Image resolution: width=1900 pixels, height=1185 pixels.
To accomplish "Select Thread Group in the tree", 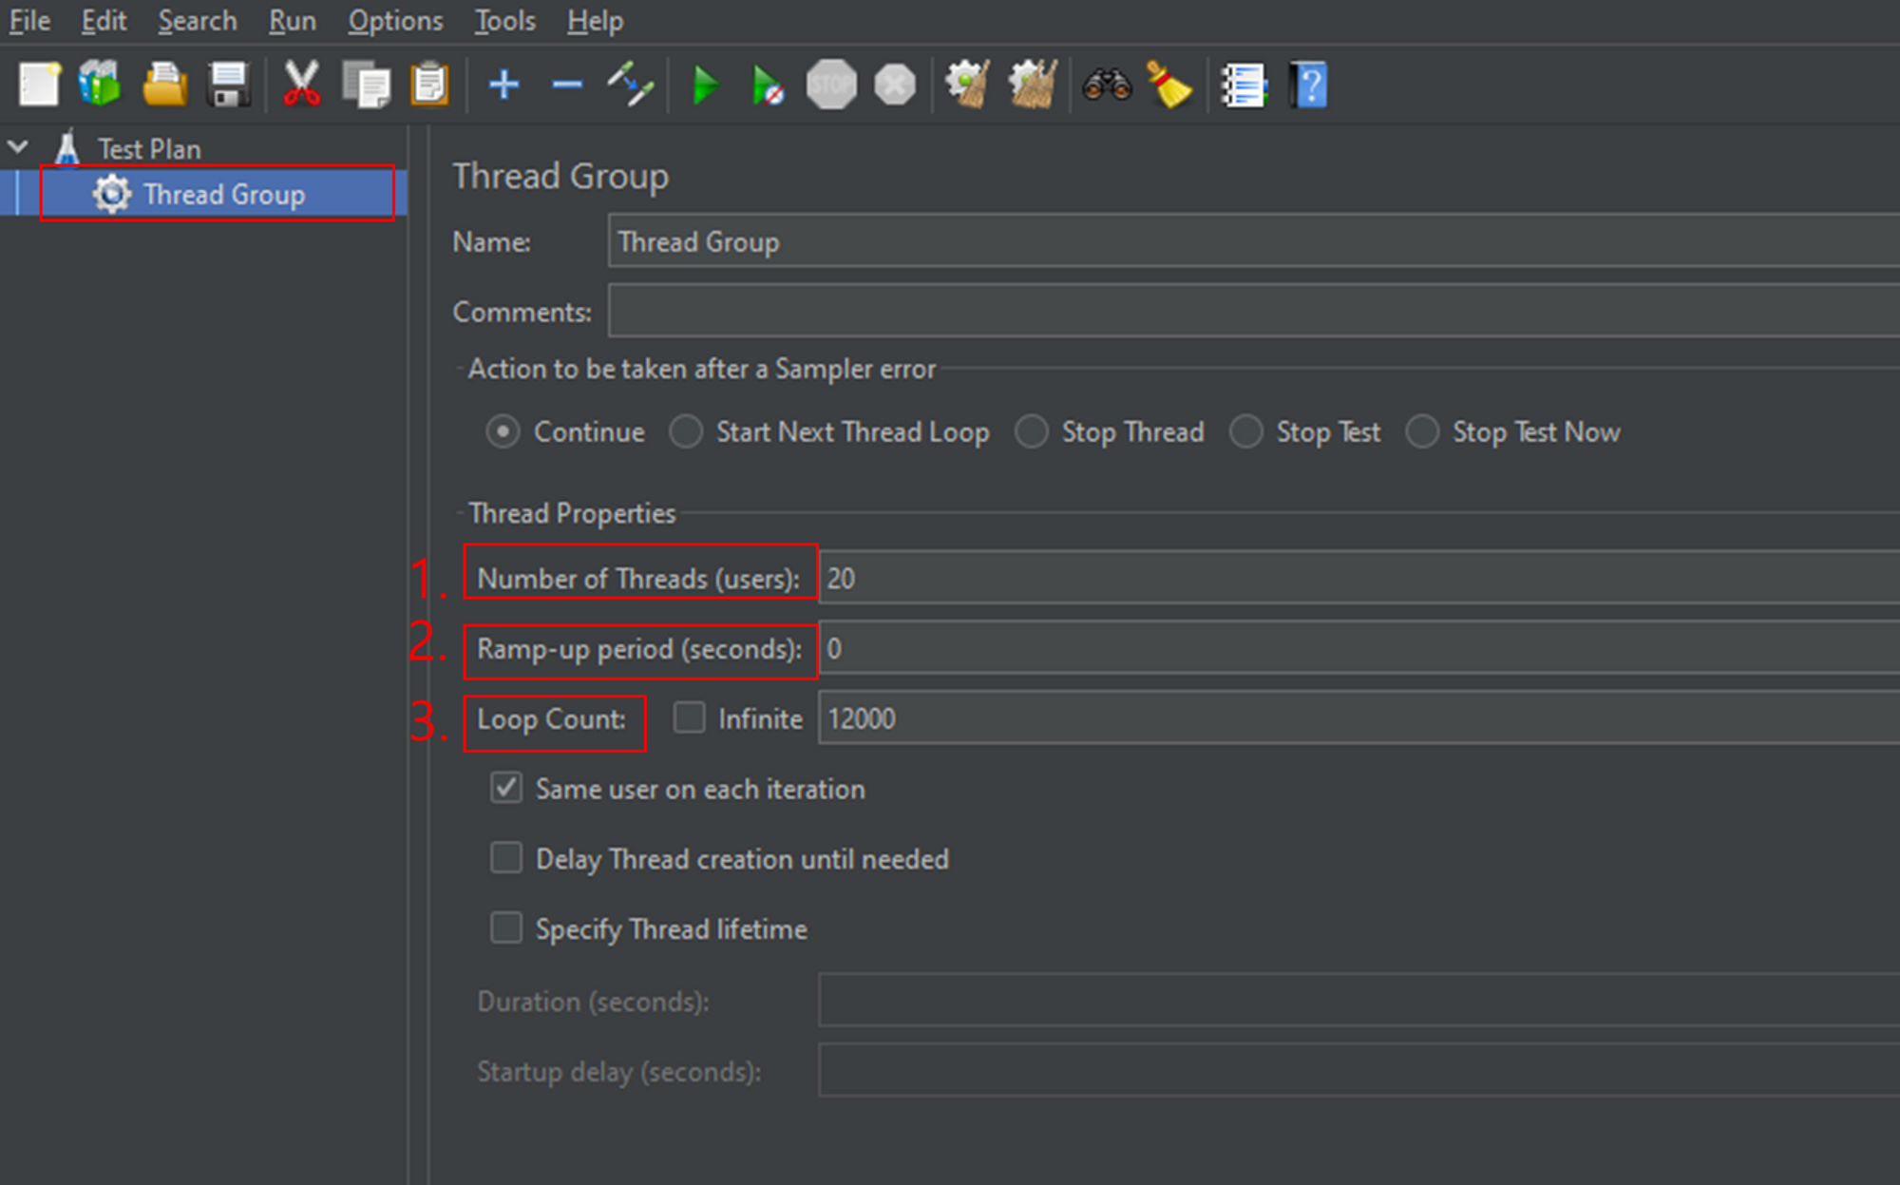I will click(x=224, y=195).
